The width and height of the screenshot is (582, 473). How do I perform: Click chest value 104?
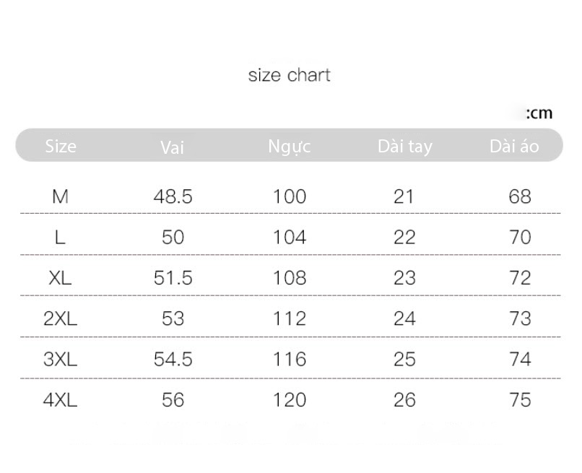(x=290, y=238)
